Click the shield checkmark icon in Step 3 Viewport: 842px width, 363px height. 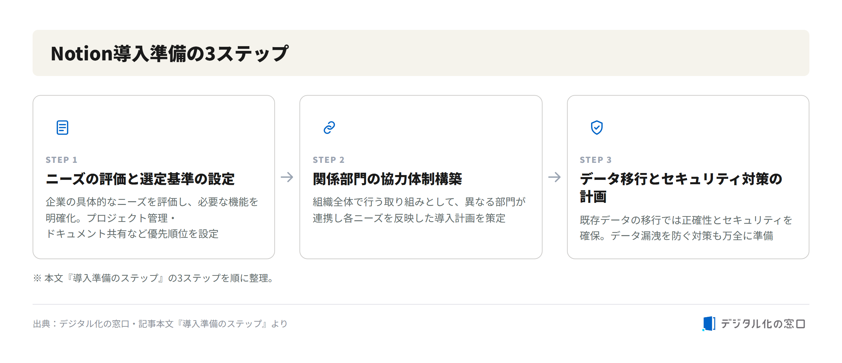(597, 128)
